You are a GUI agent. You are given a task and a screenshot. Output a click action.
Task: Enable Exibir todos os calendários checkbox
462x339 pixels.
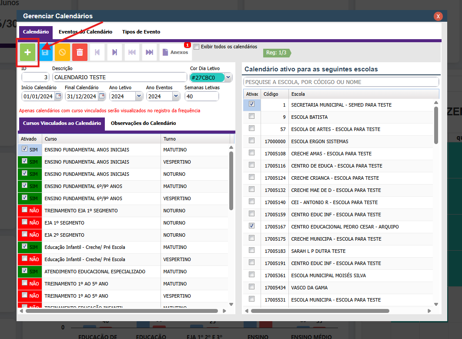[197, 47]
